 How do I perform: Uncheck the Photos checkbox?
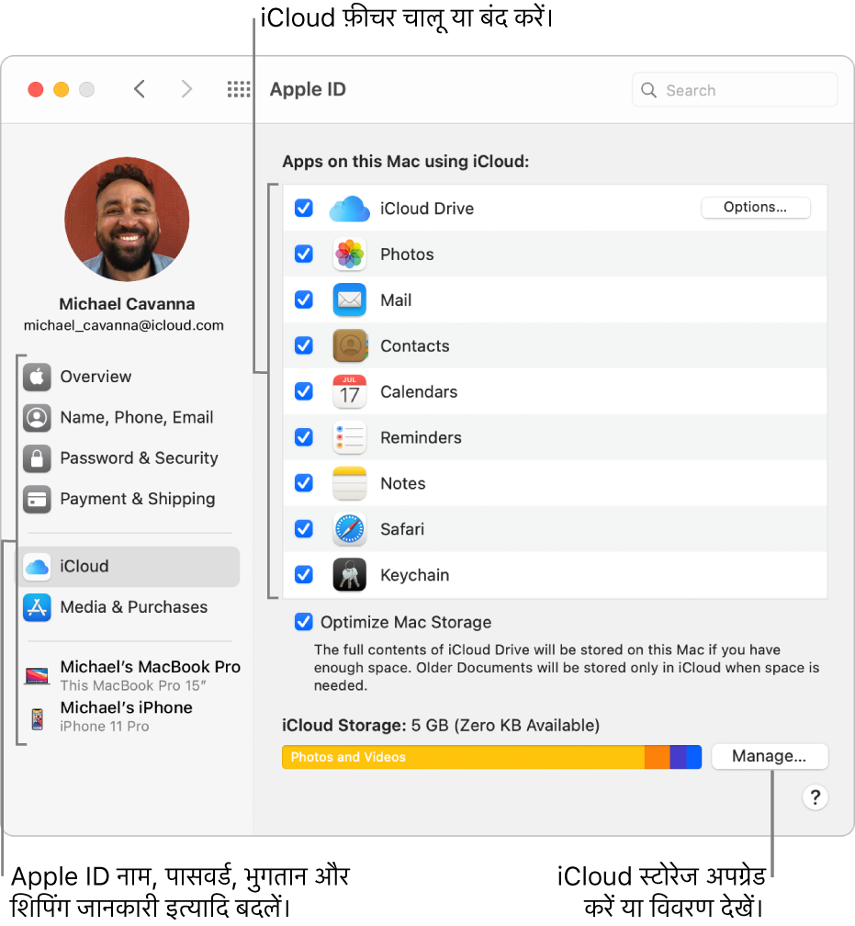(303, 254)
